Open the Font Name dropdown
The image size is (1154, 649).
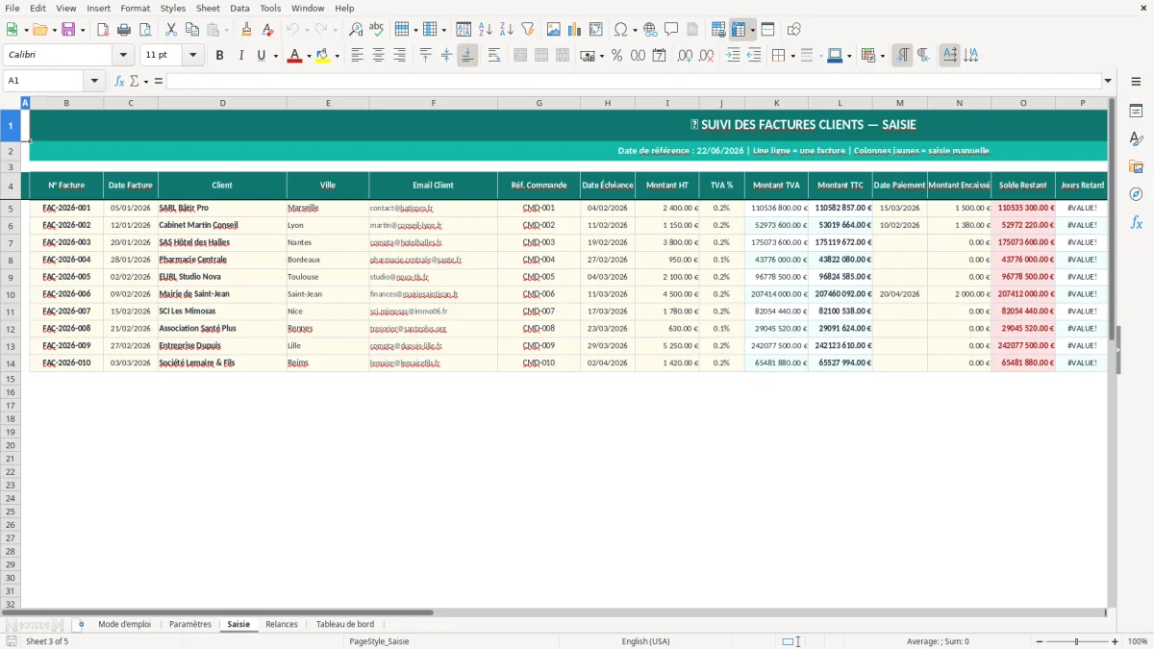coord(123,56)
